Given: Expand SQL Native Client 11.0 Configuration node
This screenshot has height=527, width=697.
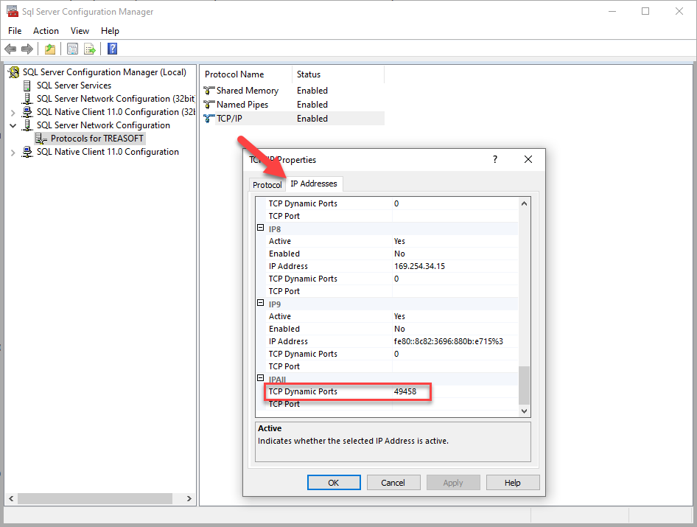Looking at the screenshot, I should pos(13,153).
